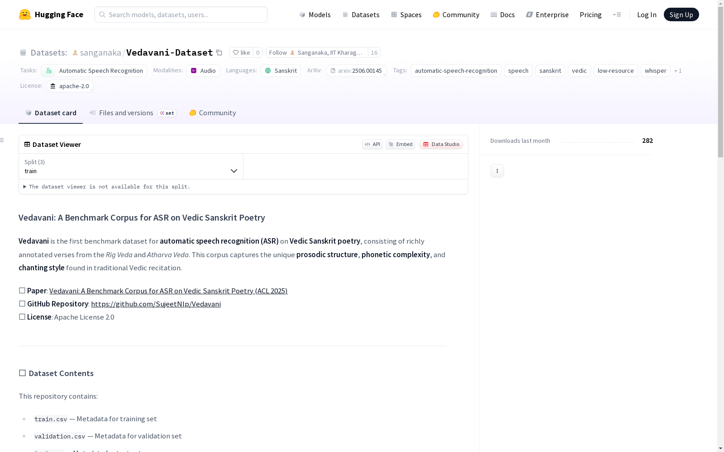Screen dimensions: 724x452
Task: Expand the dataset viewer not available message
Action: coord(107,187)
